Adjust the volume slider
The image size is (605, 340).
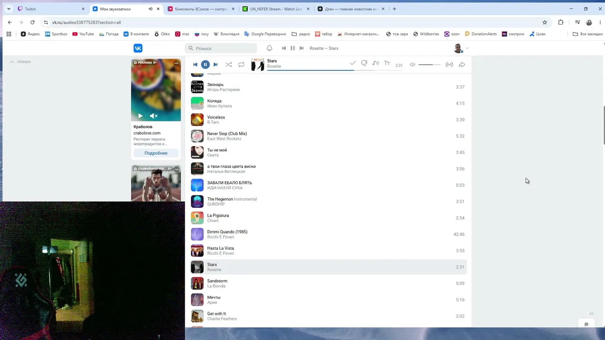tap(429, 65)
